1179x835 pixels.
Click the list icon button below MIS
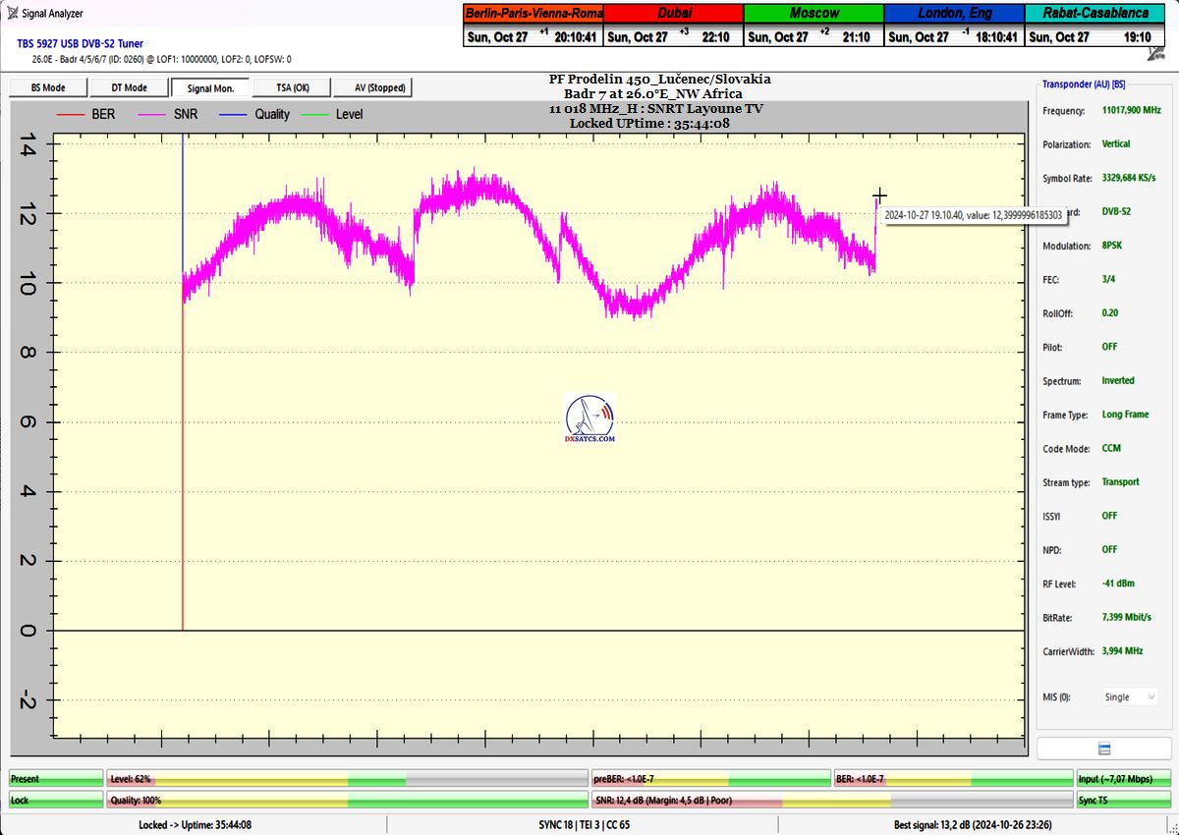click(1104, 749)
